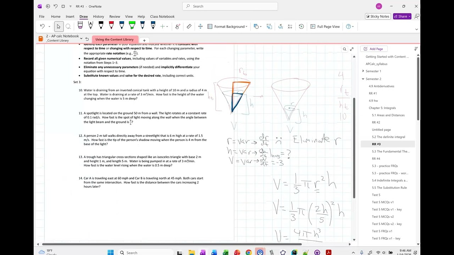Open the Review tab

(x=115, y=16)
